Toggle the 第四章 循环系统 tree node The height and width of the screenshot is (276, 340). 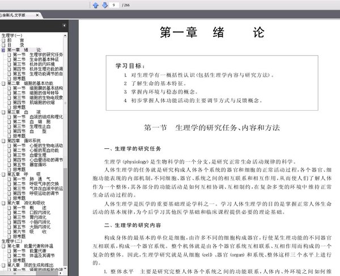tap(3, 141)
